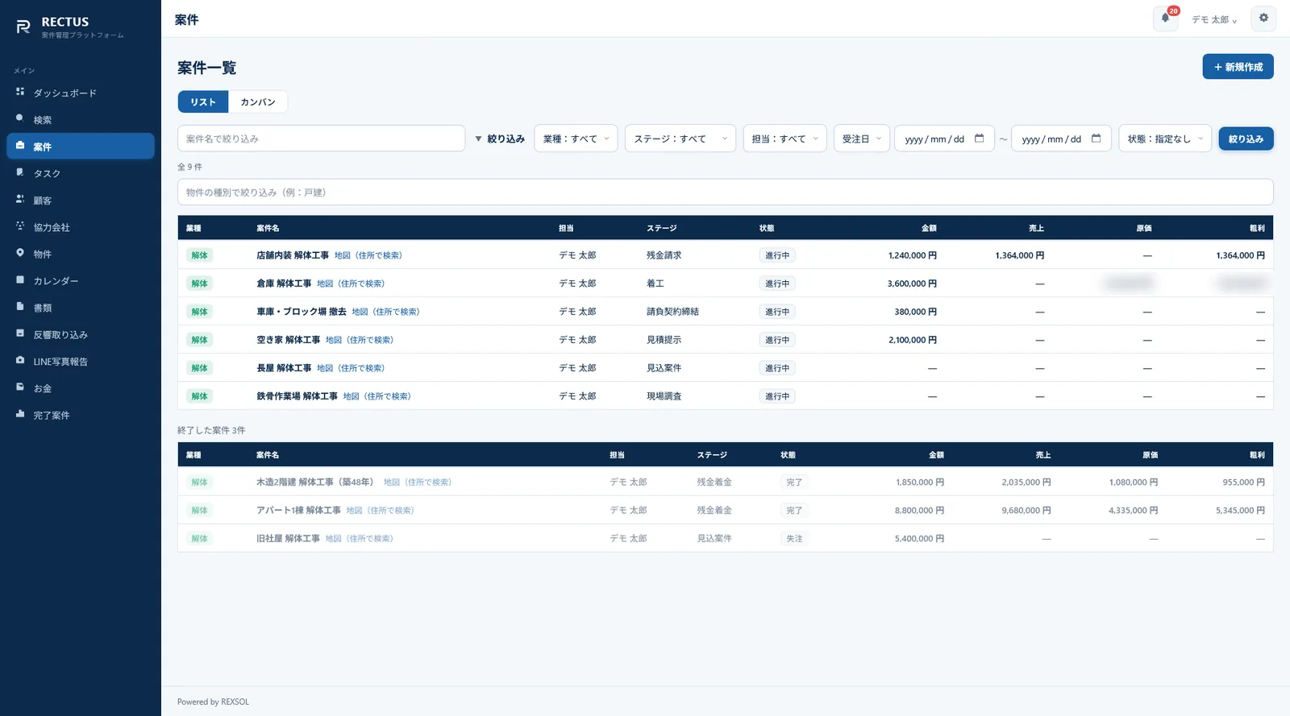Open 書類 in the sidebar
Screen dimensions: 1290x716
point(81,308)
